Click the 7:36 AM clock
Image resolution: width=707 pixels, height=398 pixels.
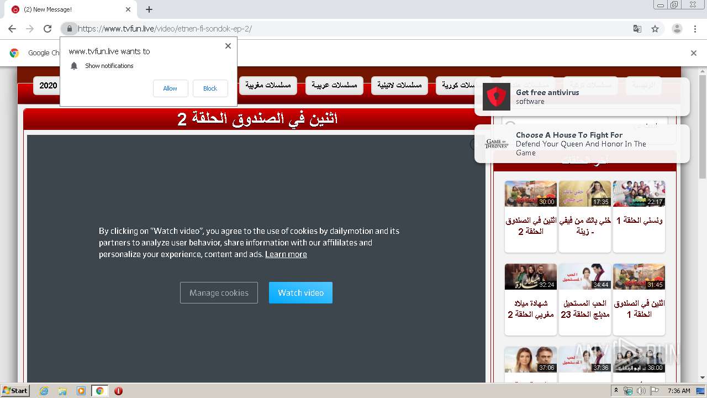pos(679,391)
